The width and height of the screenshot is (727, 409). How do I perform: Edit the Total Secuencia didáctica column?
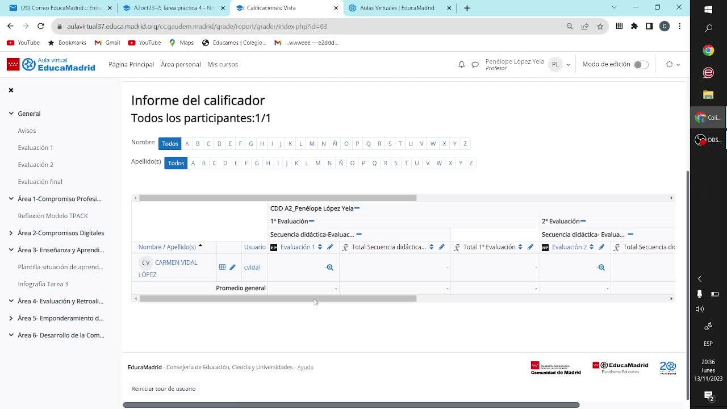[441, 247]
